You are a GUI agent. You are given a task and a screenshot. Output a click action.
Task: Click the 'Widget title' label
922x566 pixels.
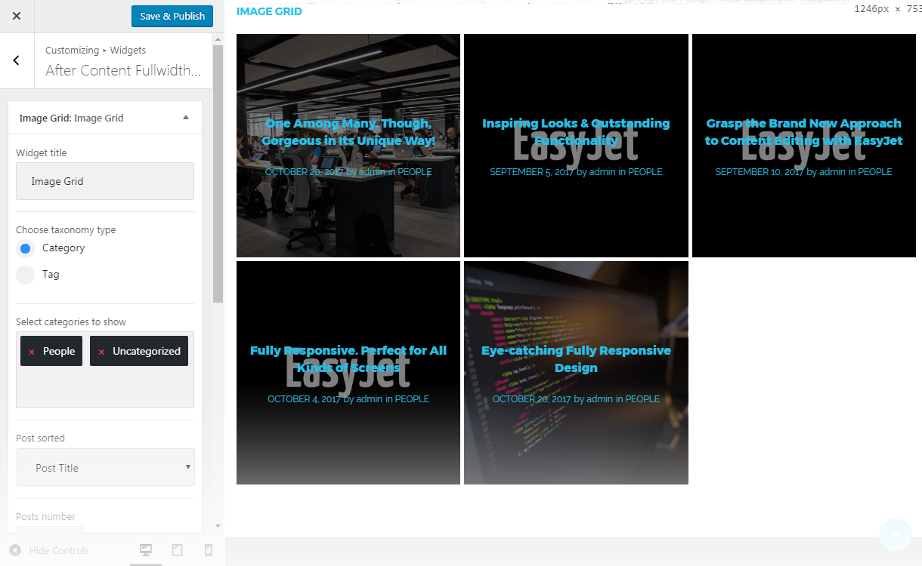pos(42,153)
